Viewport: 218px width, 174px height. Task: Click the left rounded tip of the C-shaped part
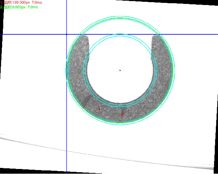click(x=84, y=37)
